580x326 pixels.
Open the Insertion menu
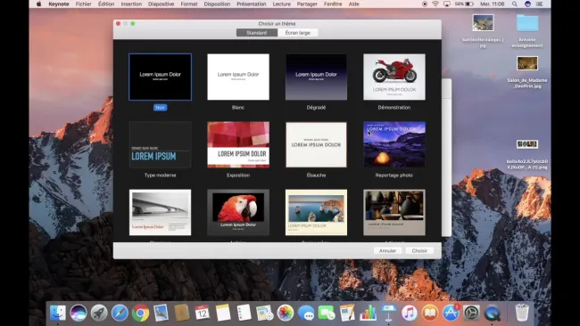click(131, 4)
